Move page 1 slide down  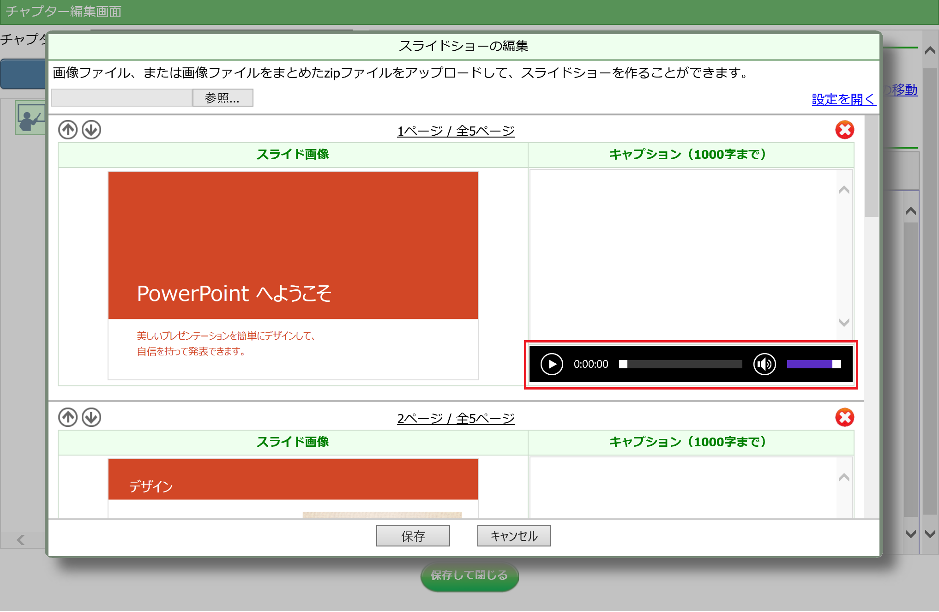click(x=91, y=130)
